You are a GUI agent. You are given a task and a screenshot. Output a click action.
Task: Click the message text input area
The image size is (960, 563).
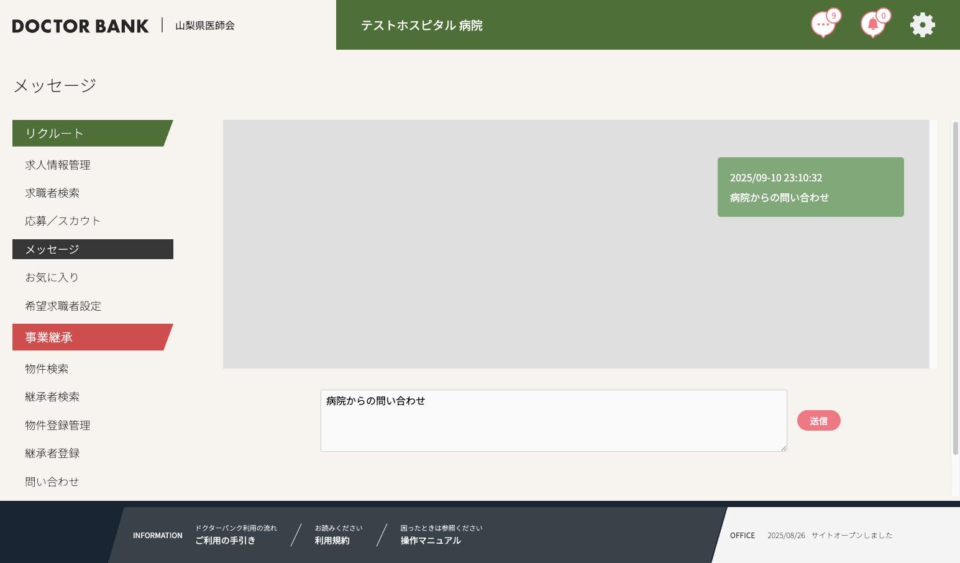[x=553, y=421]
